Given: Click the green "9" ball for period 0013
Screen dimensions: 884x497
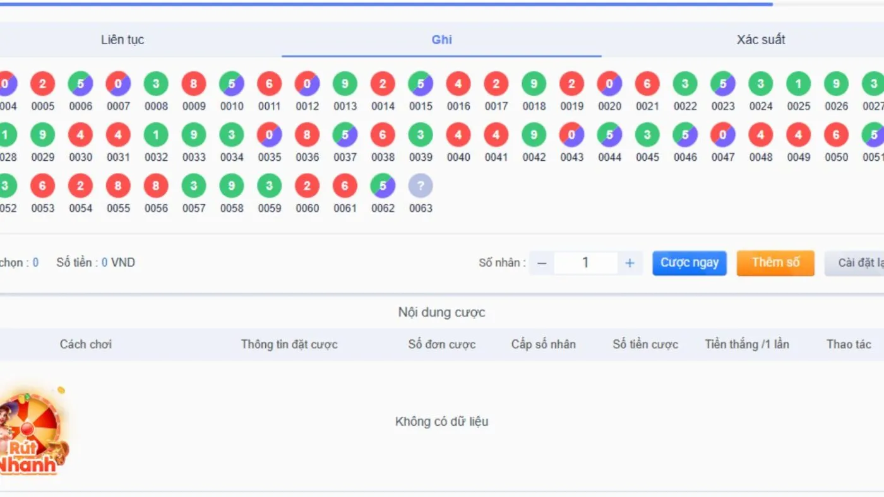Looking at the screenshot, I should [x=345, y=83].
